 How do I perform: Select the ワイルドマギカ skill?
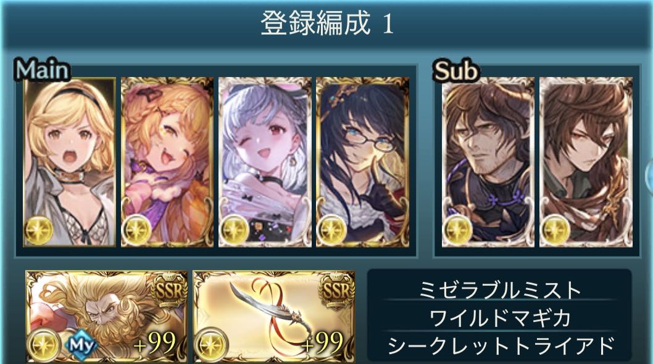tap(499, 318)
